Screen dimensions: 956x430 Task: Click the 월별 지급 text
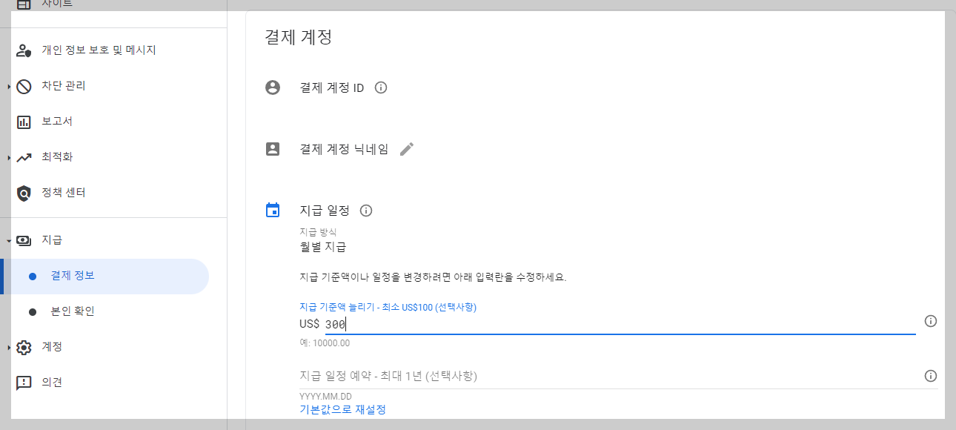[x=322, y=247]
